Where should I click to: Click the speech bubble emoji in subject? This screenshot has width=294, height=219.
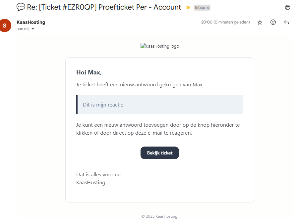[x=21, y=7]
